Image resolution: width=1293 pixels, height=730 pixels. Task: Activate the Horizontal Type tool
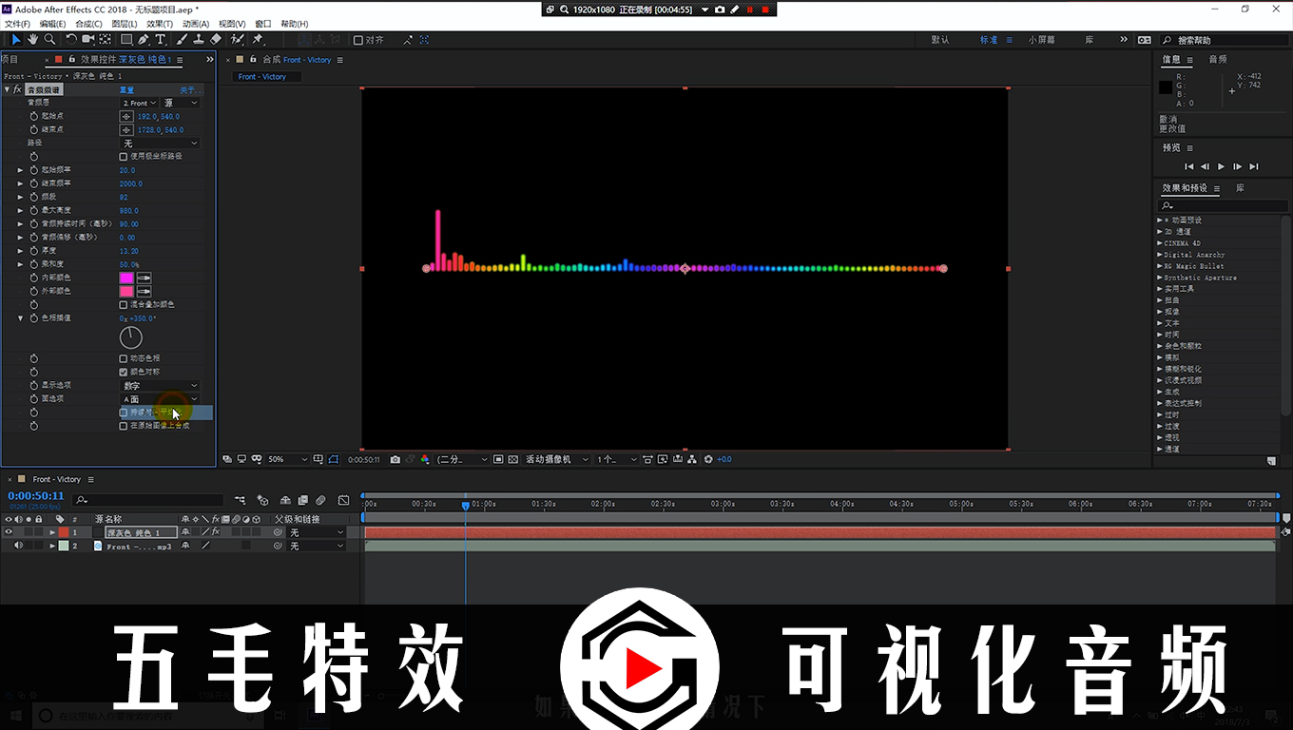160,40
